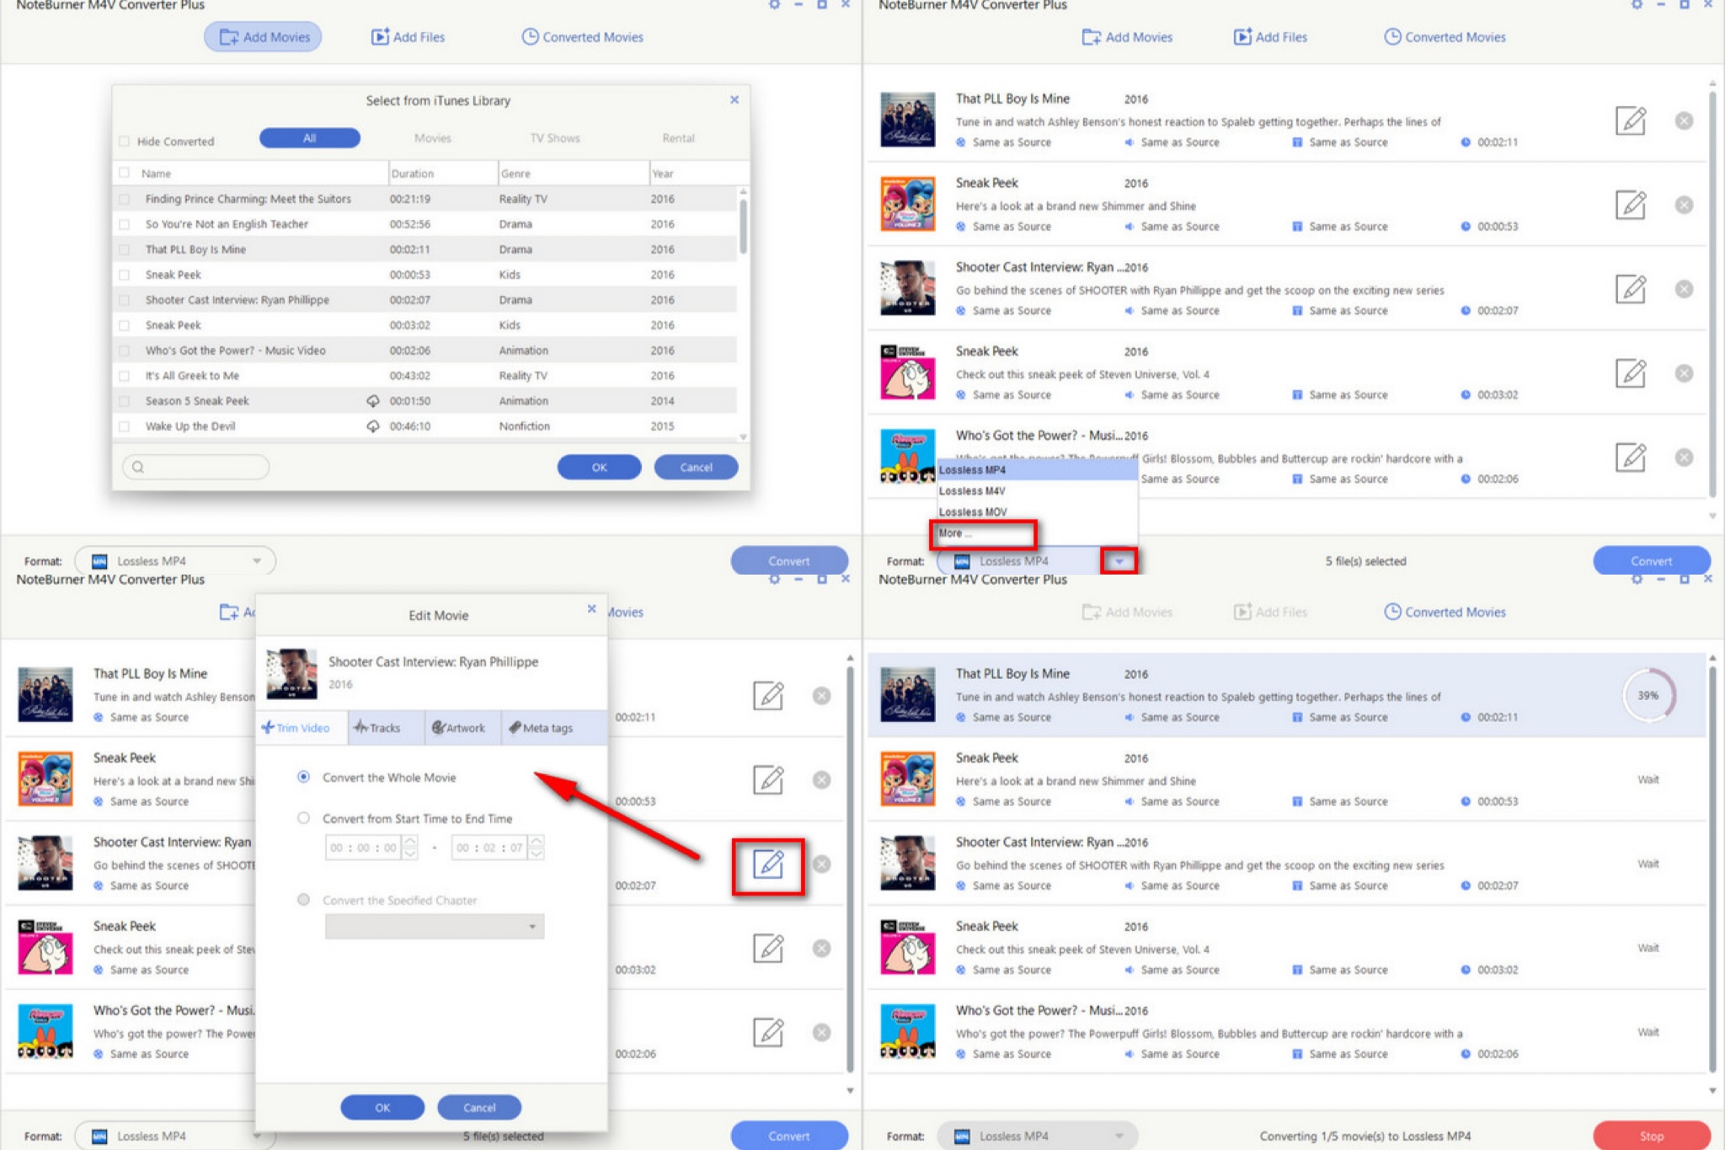The height and width of the screenshot is (1150, 1725).
Task: Open Converted Movies behind the iTunes Library dialog
Action: click(x=582, y=37)
